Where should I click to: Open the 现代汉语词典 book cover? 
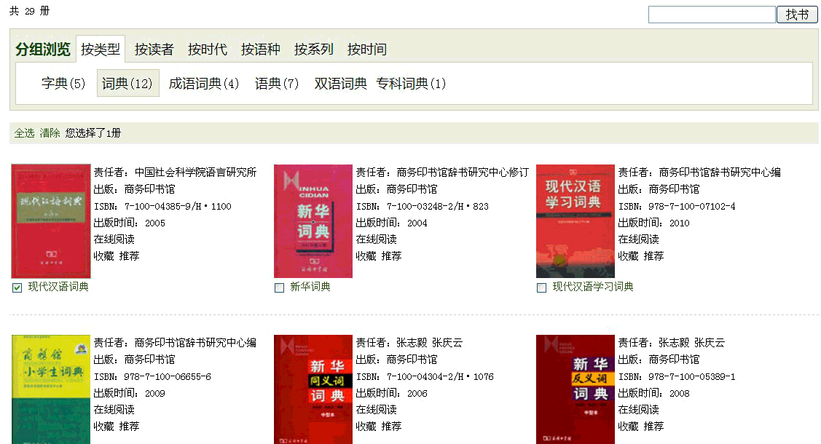[51, 221]
